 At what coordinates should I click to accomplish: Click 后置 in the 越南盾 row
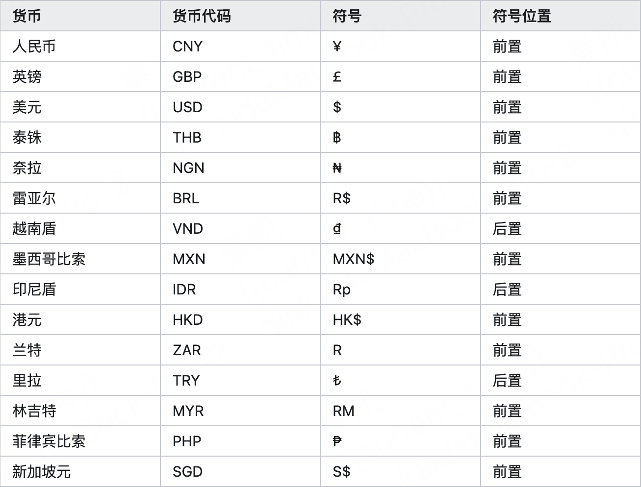click(x=507, y=229)
